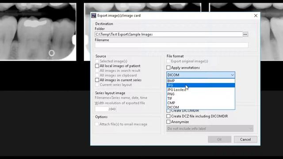
Task: Toggle Selected image(s) checkbox
Action: coord(97,61)
